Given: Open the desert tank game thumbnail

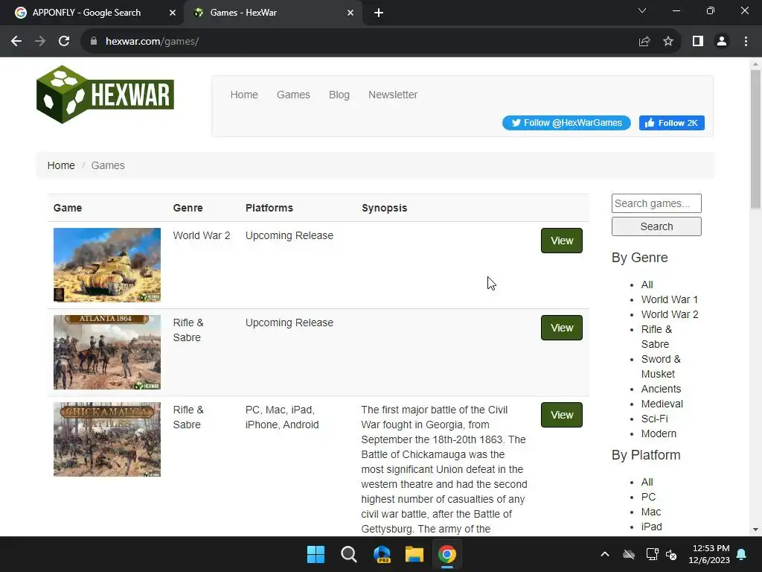Looking at the screenshot, I should [x=107, y=265].
